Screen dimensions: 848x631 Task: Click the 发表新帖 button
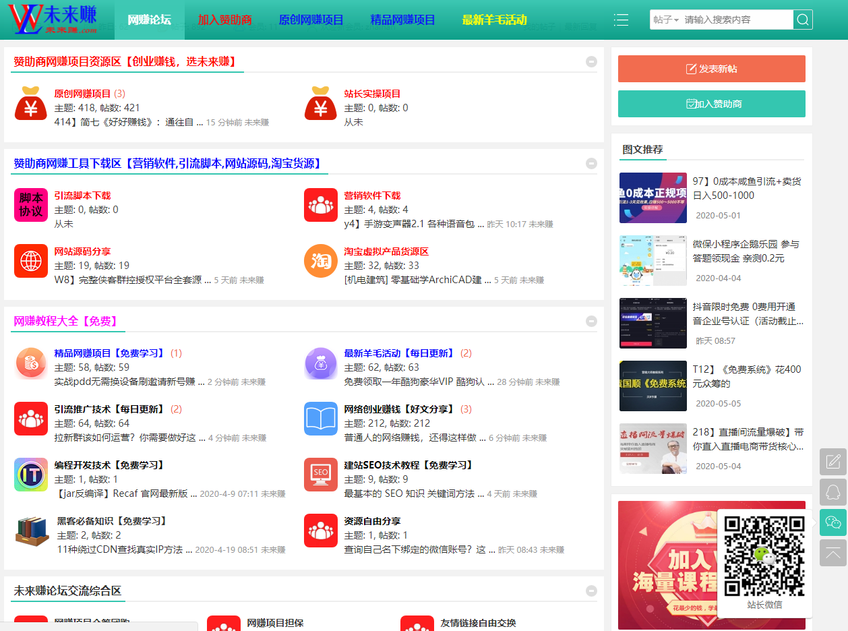click(711, 69)
